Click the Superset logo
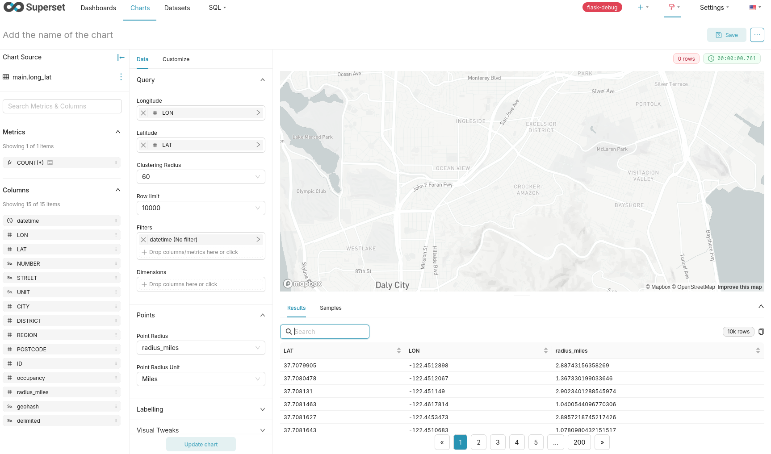Viewport: 771px width, 454px height. pyautogui.click(x=34, y=7)
